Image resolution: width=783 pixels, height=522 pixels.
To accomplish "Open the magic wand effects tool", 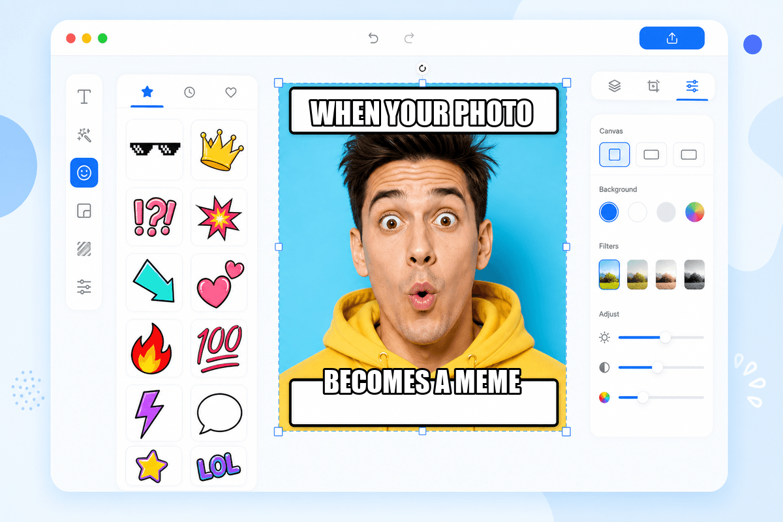I will (x=84, y=135).
